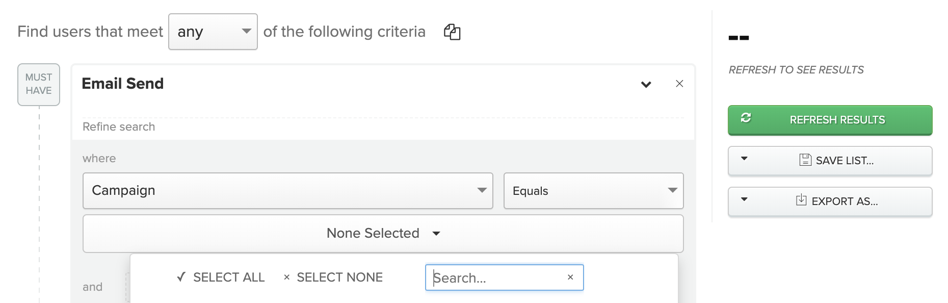Image resolution: width=948 pixels, height=303 pixels.
Task: Open the Export As arrow menu
Action: (x=744, y=199)
